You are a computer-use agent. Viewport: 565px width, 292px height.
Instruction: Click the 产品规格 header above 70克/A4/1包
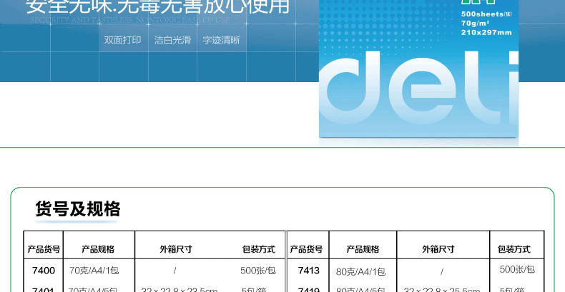coord(98,249)
